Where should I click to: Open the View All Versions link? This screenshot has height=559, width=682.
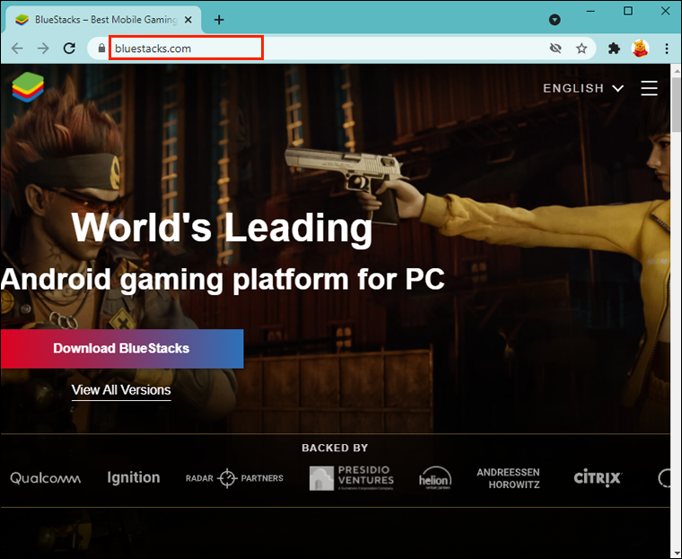point(121,389)
